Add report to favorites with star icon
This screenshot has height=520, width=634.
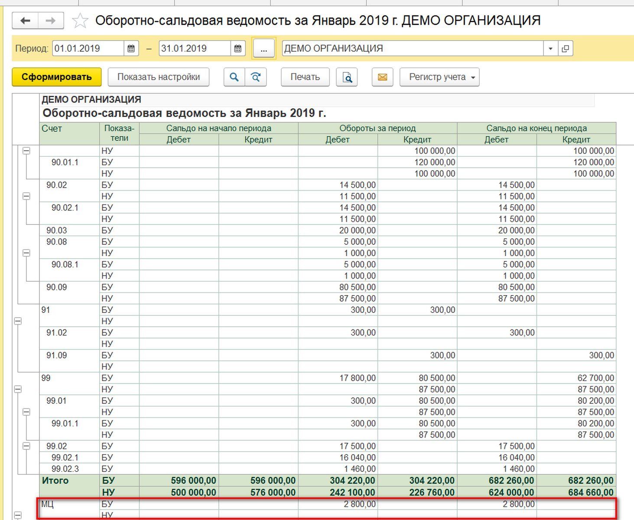pyautogui.click(x=80, y=21)
